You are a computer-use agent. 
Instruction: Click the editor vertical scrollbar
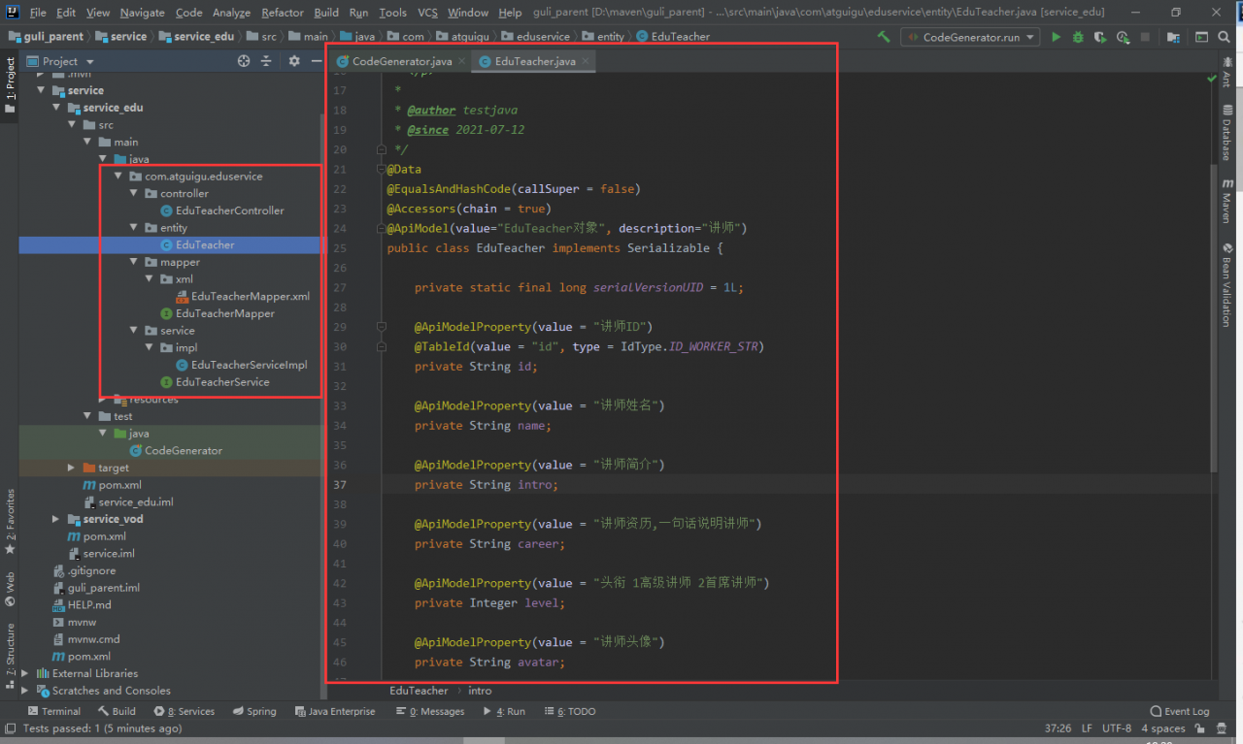pos(1213,320)
